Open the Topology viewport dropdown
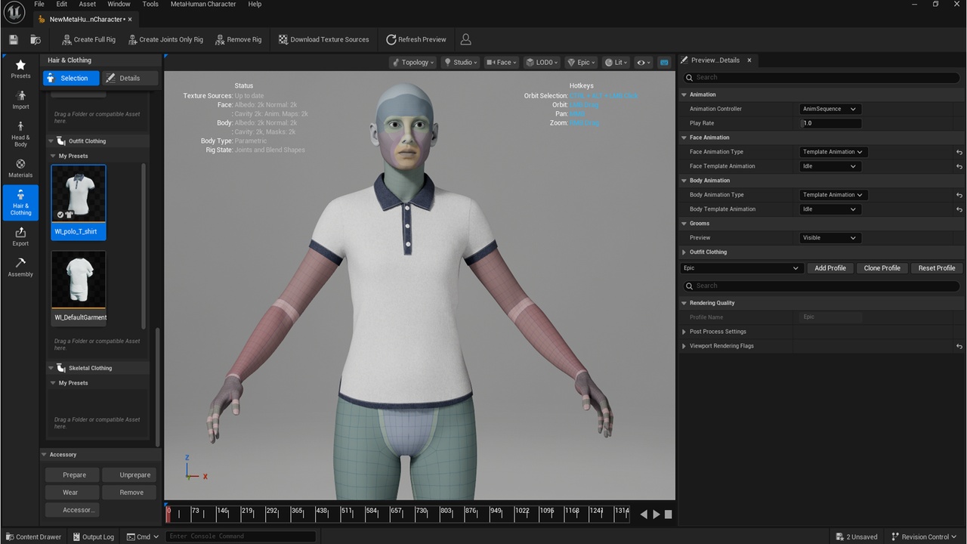Viewport: 967px width, 544px height. tap(413, 63)
